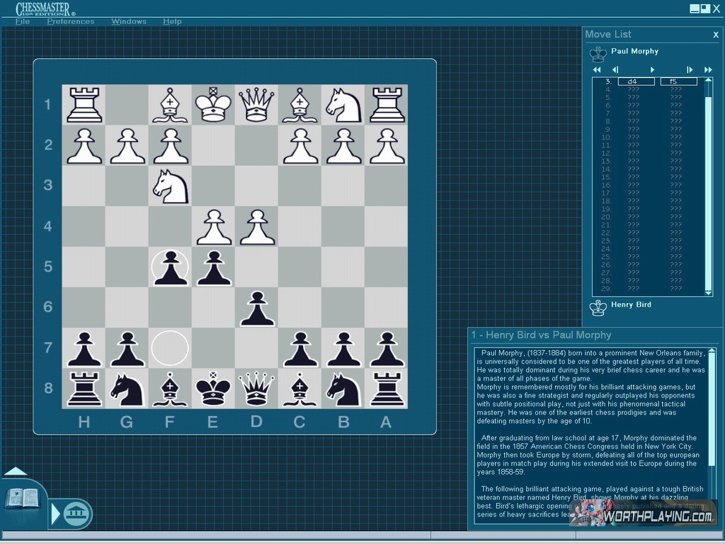Screen dimensions: 725x544
Task: Open the Preferences menu
Action: (70, 21)
